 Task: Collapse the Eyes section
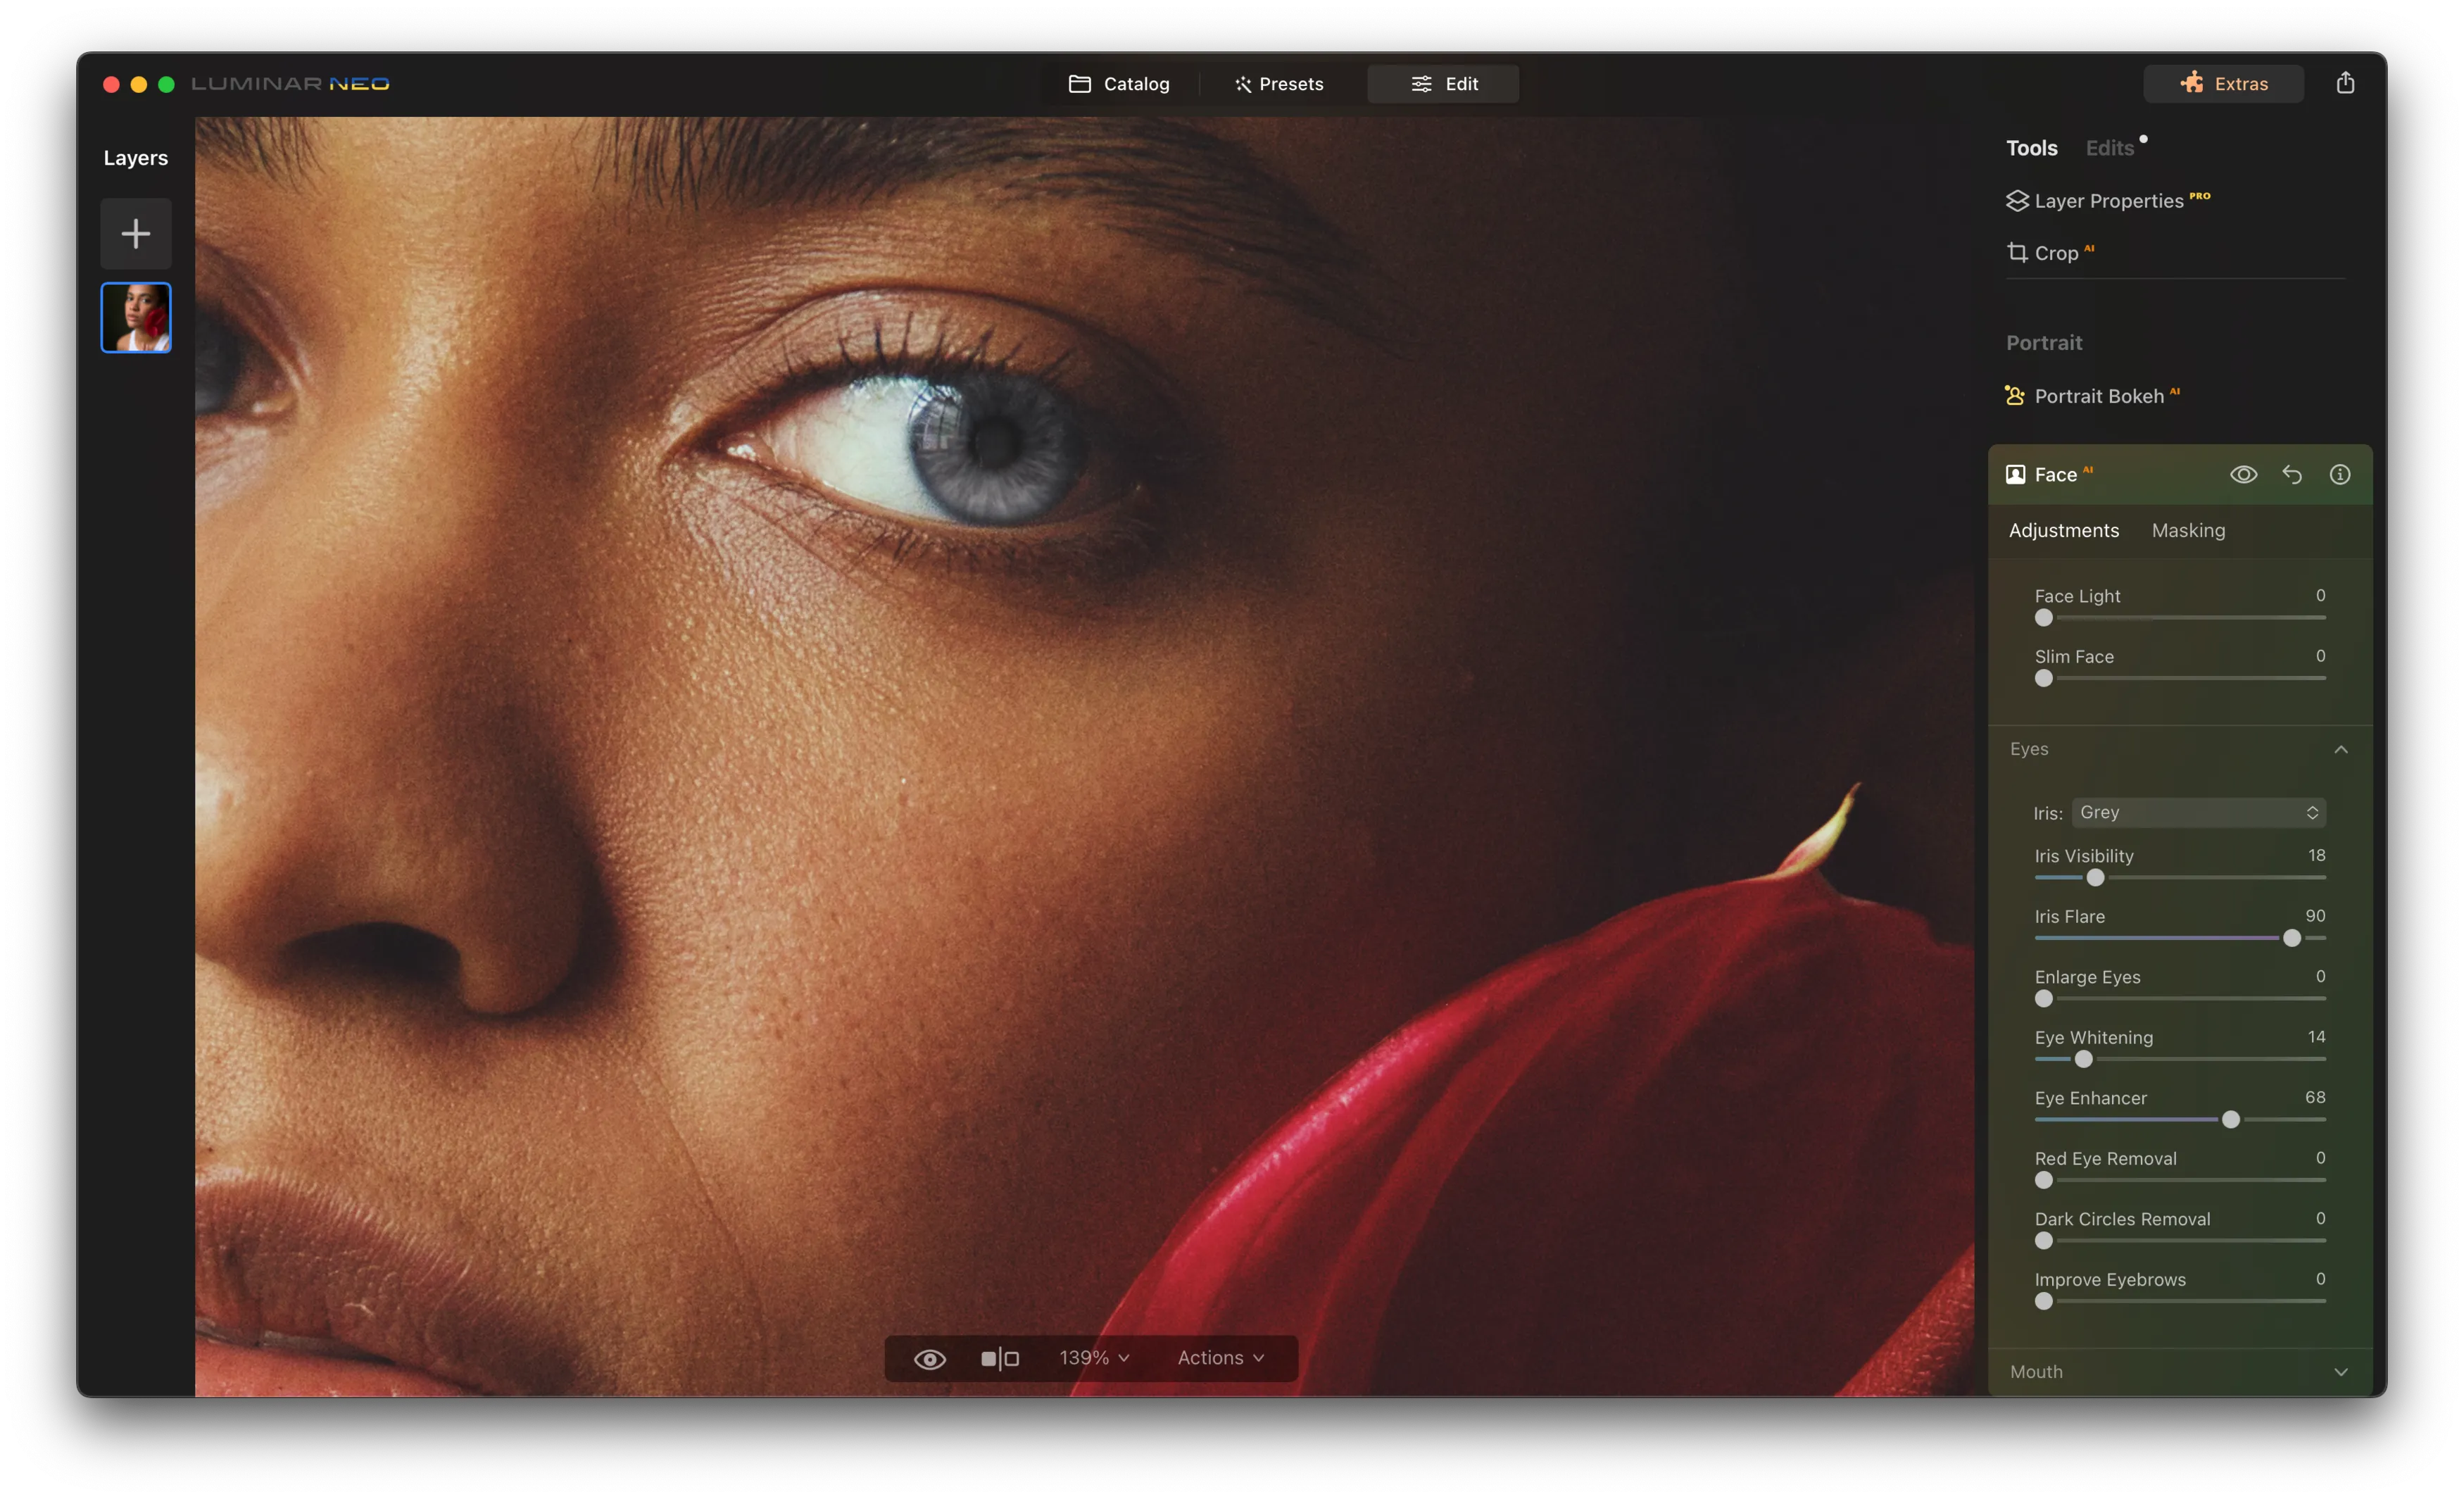pos(2340,749)
